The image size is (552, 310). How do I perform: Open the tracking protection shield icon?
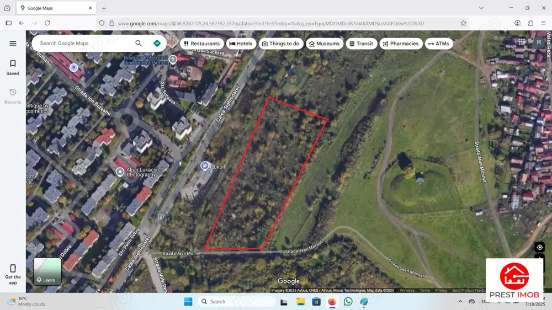(102, 23)
